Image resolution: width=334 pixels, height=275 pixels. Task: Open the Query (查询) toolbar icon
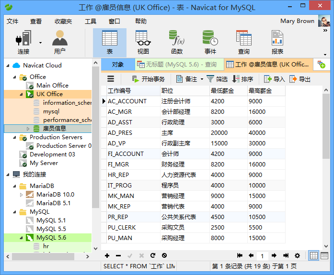tap(244, 43)
